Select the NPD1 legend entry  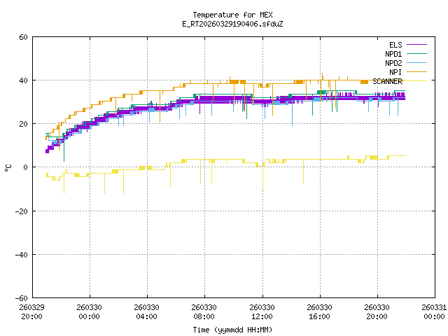coord(393,54)
